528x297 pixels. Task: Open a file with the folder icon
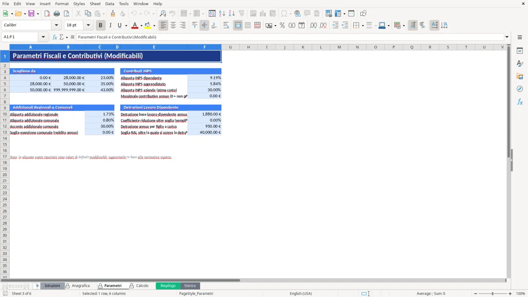coord(18,14)
